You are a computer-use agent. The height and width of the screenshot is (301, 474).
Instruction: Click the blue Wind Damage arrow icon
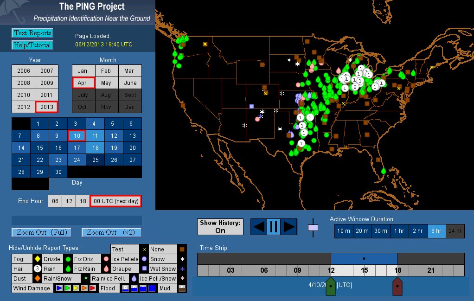pos(59,288)
